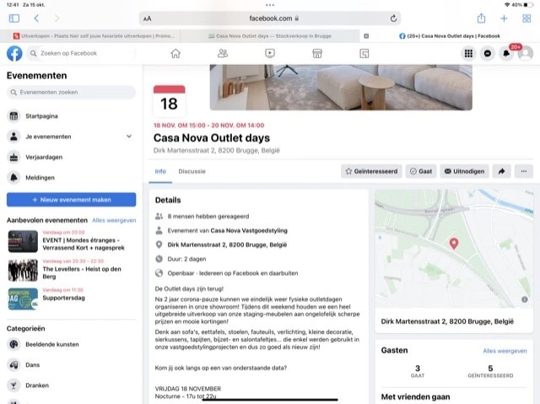
Task: Mark as Geïnteresseerd
Action: pos(371,171)
